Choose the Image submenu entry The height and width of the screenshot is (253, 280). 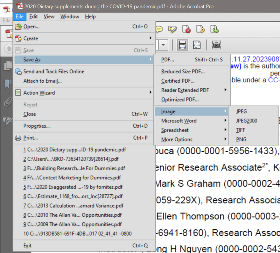[x=191, y=111]
